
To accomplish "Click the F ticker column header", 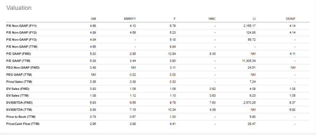I will tap(175, 19).
